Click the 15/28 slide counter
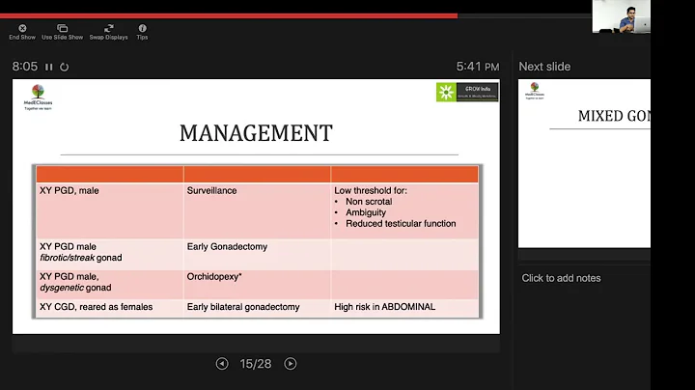Image resolution: width=695 pixels, height=390 pixels. point(256,364)
